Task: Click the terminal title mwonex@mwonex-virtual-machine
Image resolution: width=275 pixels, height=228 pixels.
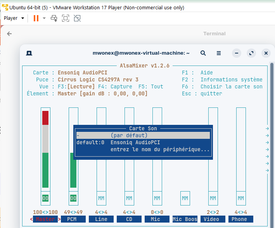Action: (x=141, y=53)
